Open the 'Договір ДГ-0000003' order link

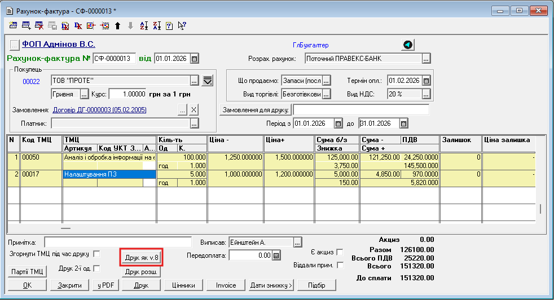(99, 110)
